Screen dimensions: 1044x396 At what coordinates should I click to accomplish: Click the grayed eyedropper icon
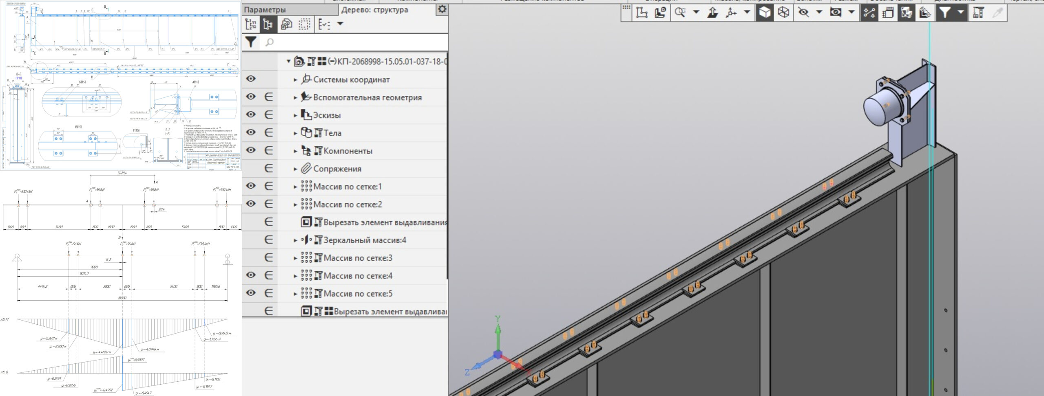click(997, 13)
